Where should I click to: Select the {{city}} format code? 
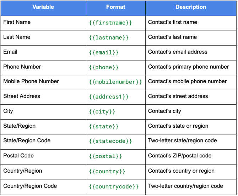click(x=102, y=112)
